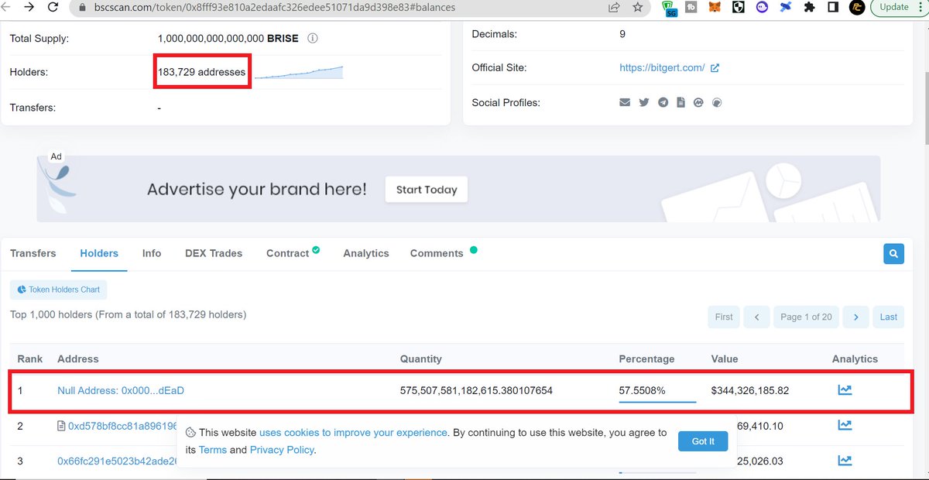
Task: Select the value $344,326,185.82
Action: [x=750, y=390]
